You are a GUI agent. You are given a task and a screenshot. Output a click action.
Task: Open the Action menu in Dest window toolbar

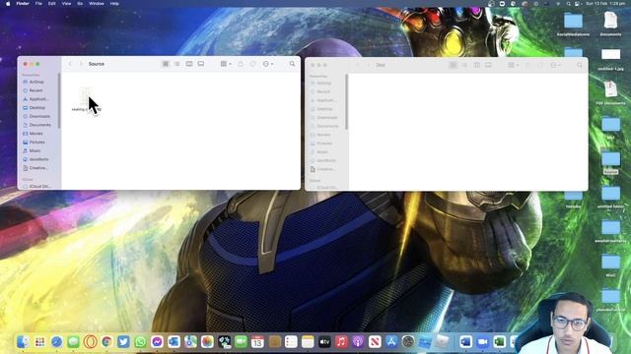[555, 65]
